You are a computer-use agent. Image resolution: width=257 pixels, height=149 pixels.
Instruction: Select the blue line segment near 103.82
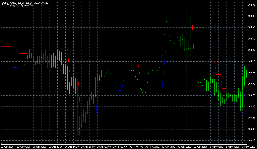pos(155,90)
